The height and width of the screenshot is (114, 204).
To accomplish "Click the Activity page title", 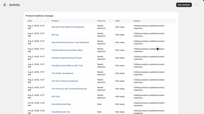I will (x=15, y=5).
